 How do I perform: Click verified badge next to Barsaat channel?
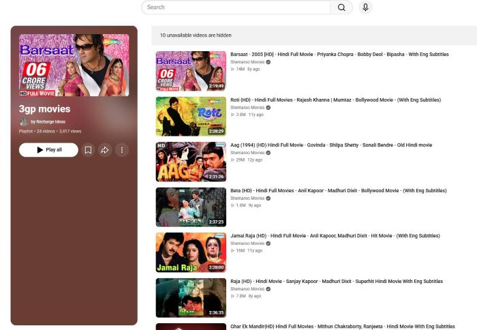tap(268, 62)
